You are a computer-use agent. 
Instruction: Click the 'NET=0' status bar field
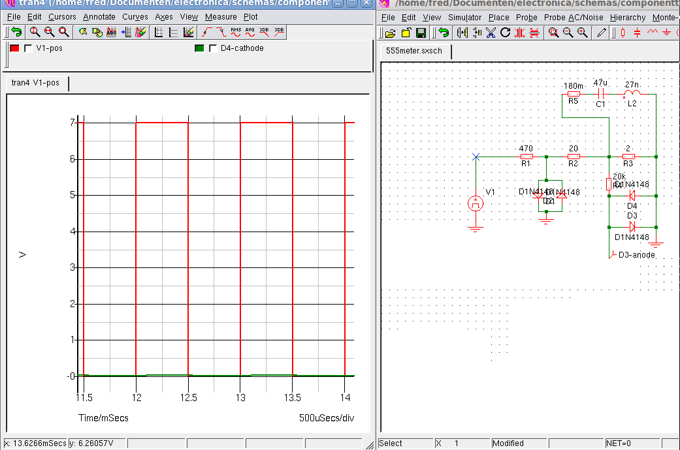pyautogui.click(x=632, y=443)
